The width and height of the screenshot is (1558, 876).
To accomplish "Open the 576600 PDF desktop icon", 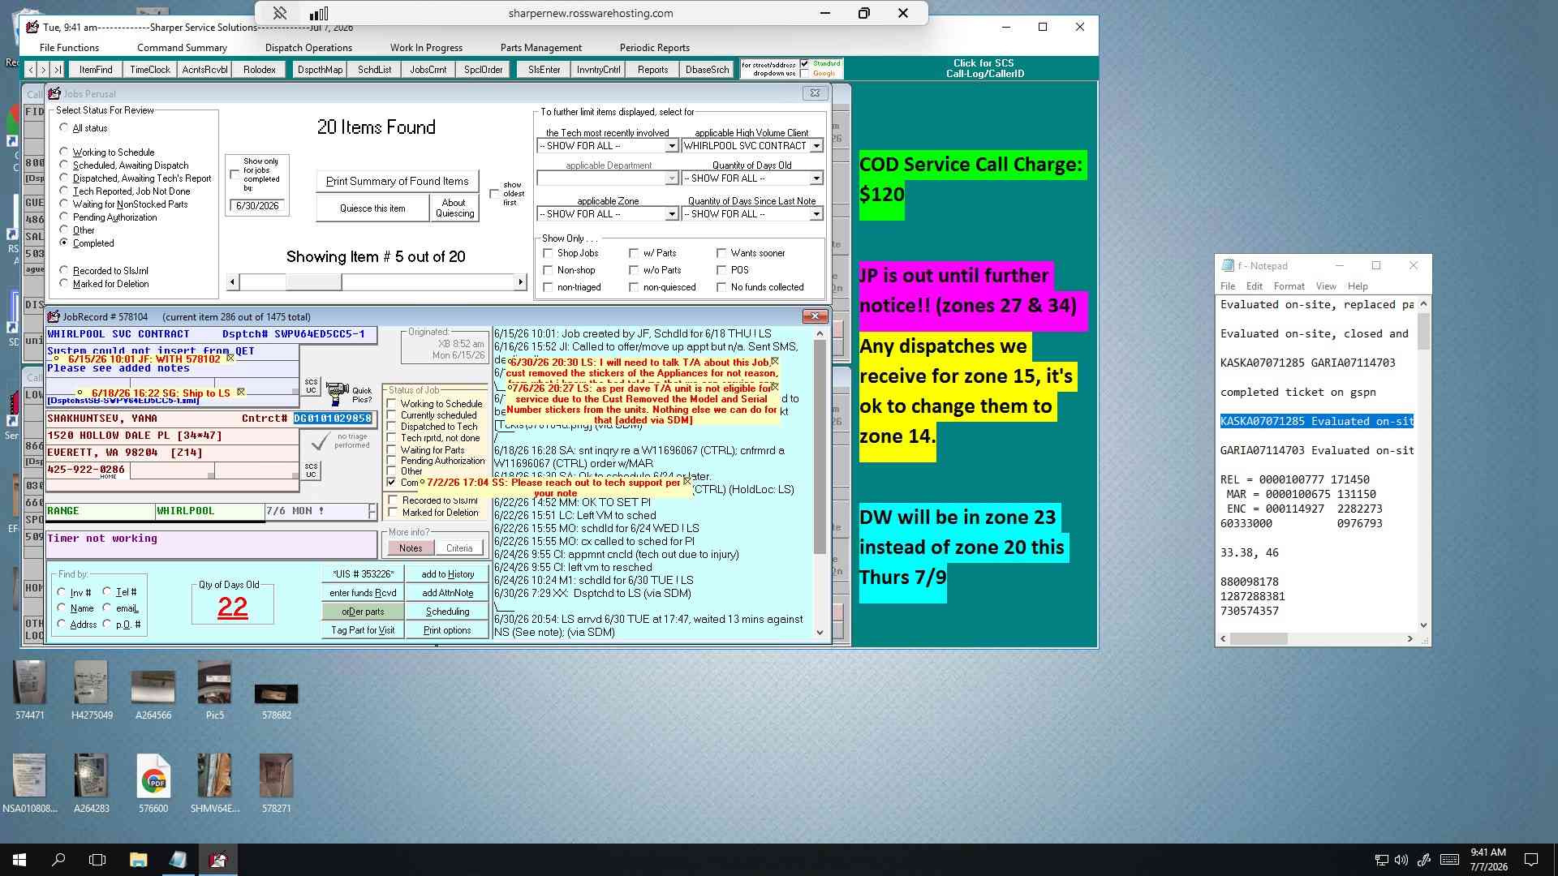I will click(153, 776).
